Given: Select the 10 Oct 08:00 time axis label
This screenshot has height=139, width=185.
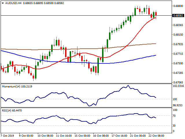Looking at the screenshot, I should click(45, 136).
